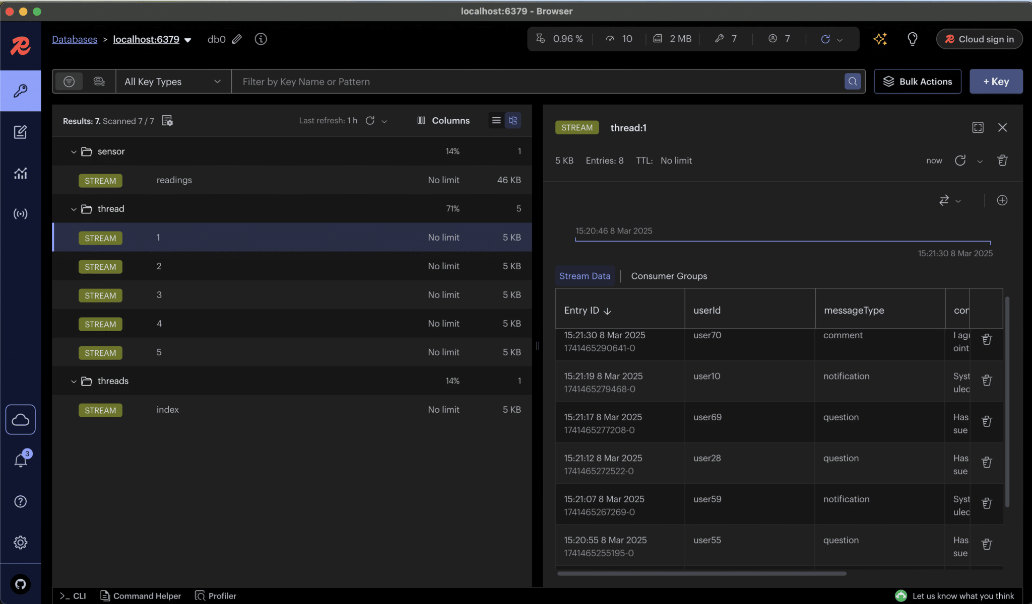Open the Analysis Tools sidebar icon

(x=20, y=173)
